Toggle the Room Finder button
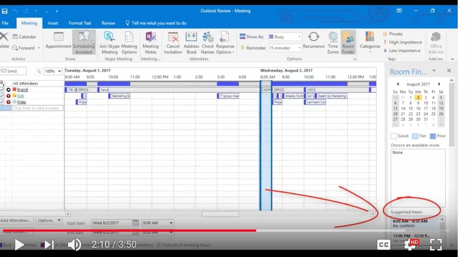 click(348, 42)
